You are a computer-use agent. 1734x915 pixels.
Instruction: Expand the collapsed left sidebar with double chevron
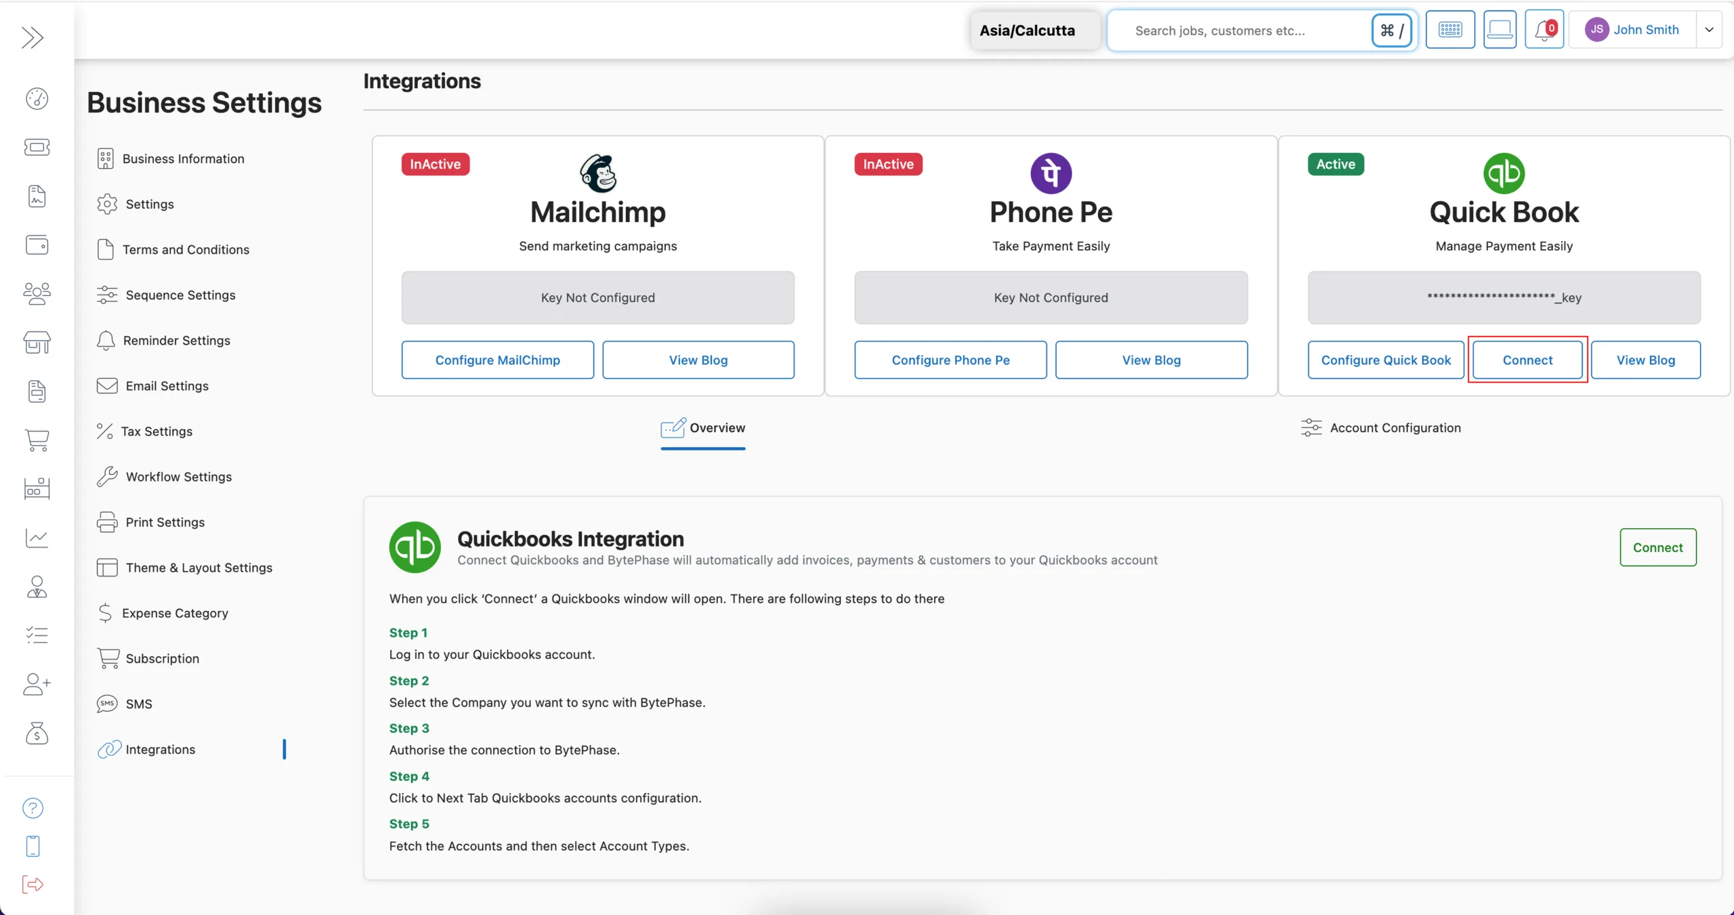33,37
